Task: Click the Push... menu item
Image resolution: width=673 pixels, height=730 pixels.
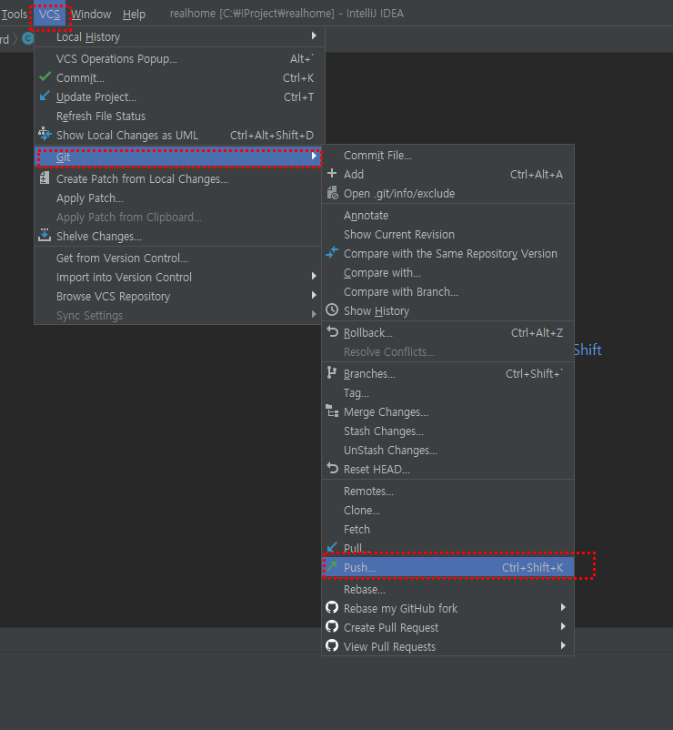Action: coord(447,567)
